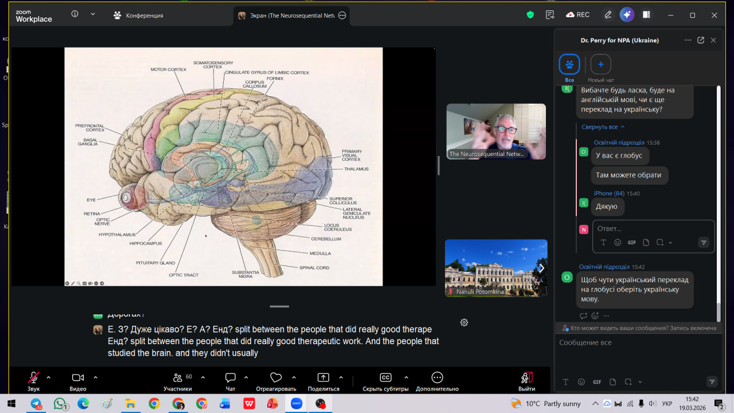The width and height of the screenshot is (734, 413).
Task: Expand audio options arrow beside Звук
Action: pyautogui.click(x=48, y=377)
